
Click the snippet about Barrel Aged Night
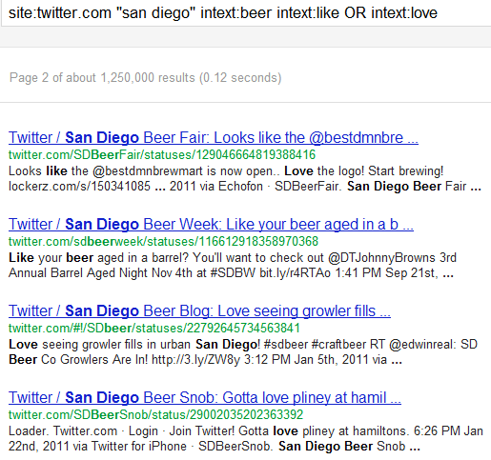(233, 266)
